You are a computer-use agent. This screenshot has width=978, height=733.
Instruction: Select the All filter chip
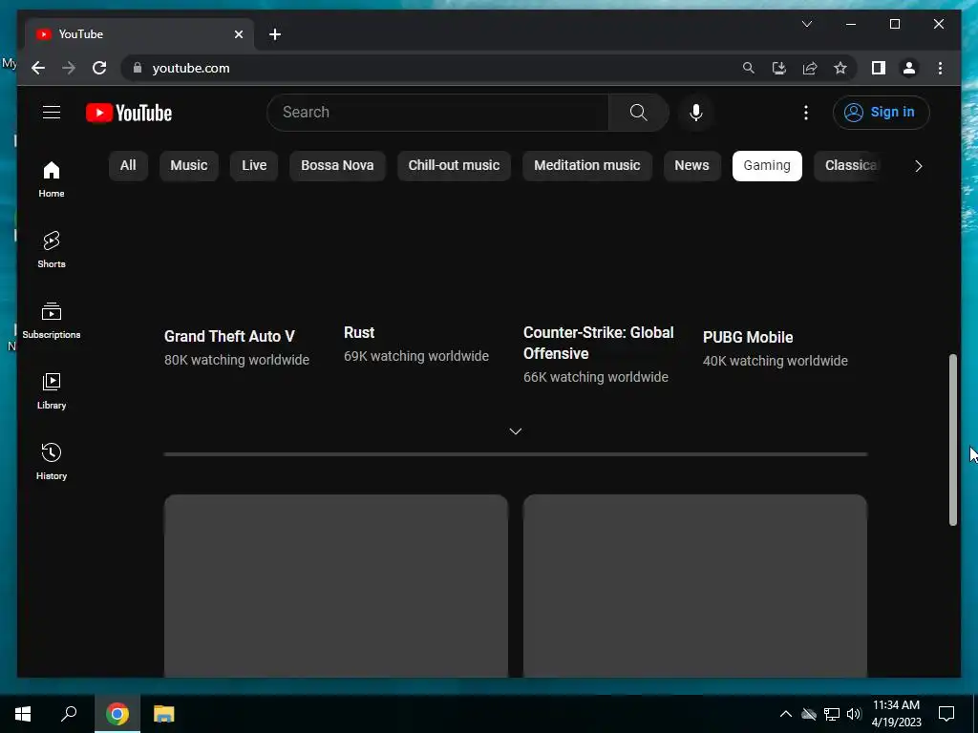click(128, 166)
